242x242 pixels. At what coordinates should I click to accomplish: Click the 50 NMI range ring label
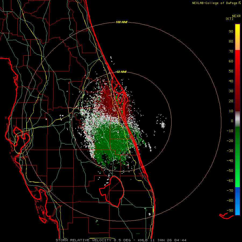(122, 72)
